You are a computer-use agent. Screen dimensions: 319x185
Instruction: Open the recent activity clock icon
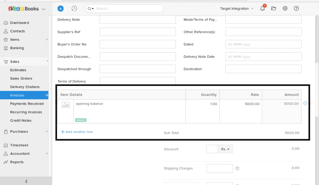click(74, 8)
